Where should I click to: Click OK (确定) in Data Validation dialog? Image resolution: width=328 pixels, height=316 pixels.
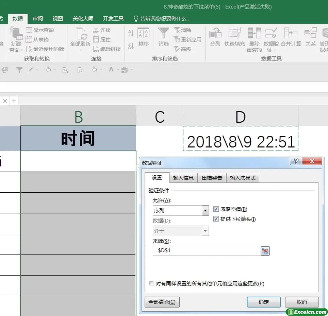pos(264,302)
